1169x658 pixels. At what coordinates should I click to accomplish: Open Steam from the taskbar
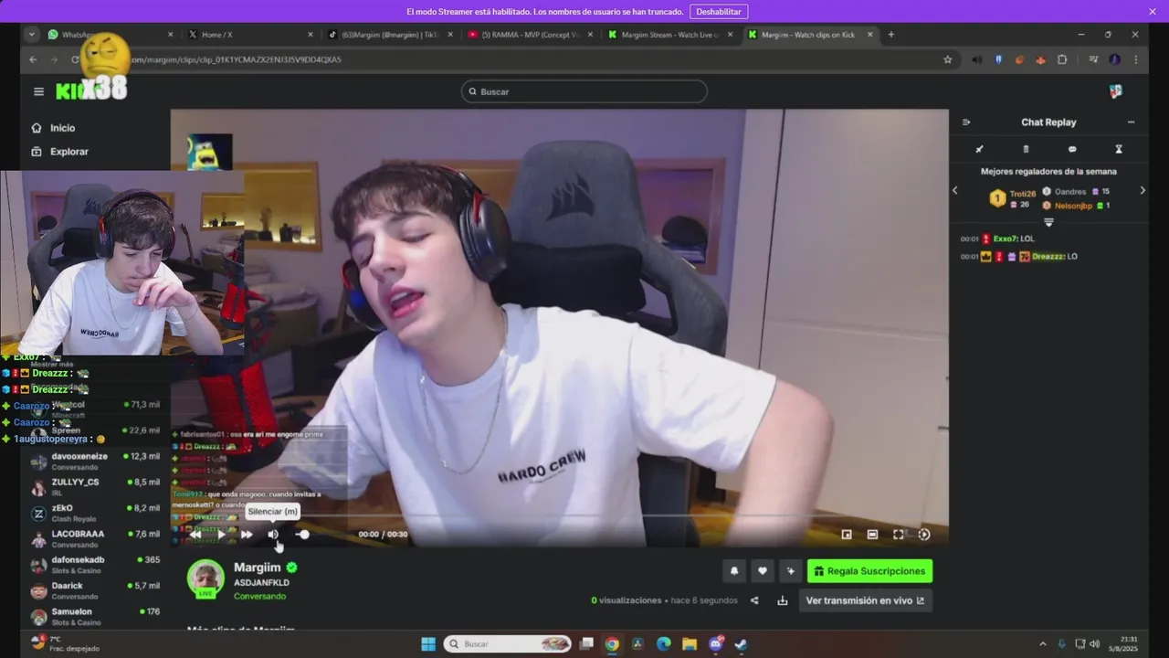pos(742,644)
